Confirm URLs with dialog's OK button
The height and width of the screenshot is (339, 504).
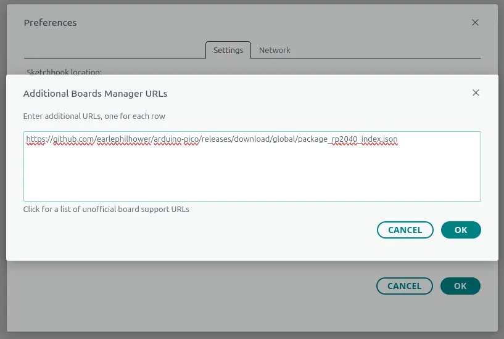coord(461,230)
